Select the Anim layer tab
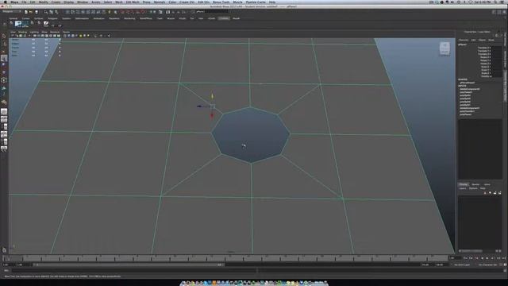The image size is (508, 286). (487, 184)
